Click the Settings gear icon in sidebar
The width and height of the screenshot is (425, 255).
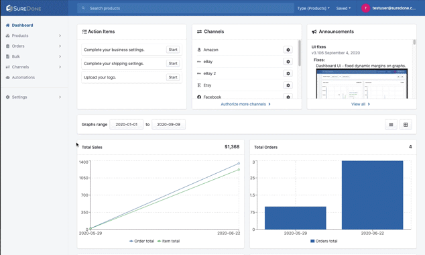(7, 97)
